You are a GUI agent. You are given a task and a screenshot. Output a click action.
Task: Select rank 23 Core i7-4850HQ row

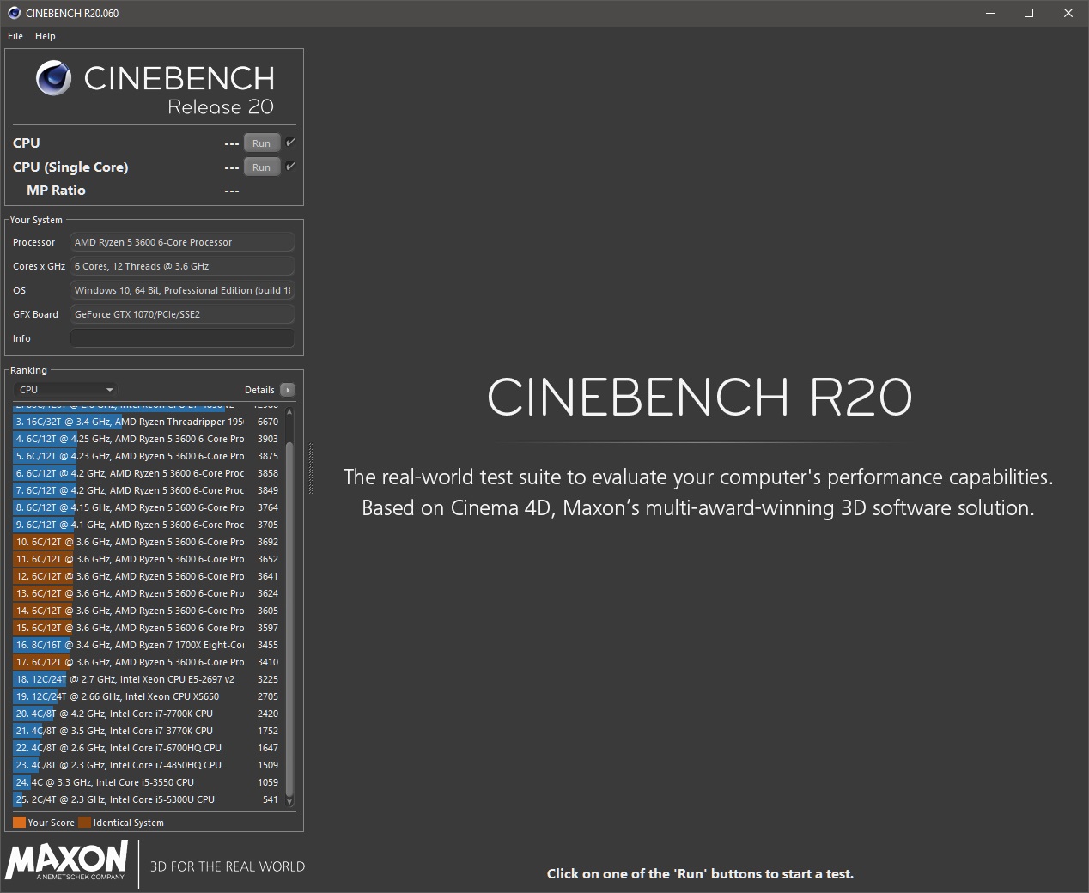pyautogui.click(x=147, y=765)
